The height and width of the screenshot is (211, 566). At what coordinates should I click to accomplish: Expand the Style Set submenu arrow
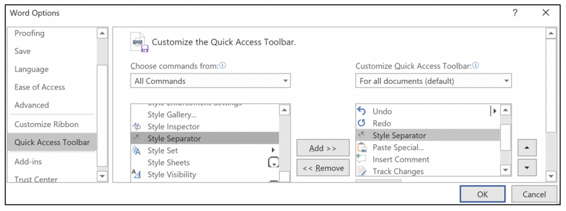tap(273, 150)
